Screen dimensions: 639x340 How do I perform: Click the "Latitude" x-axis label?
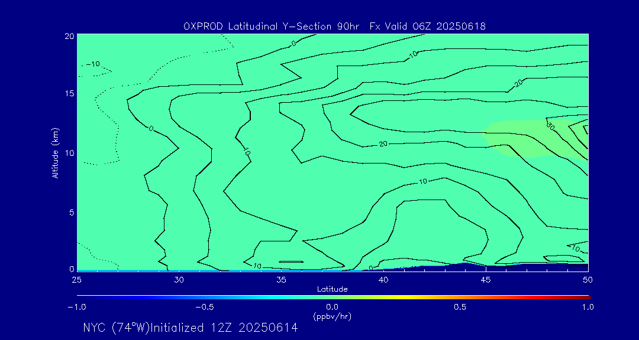click(x=333, y=289)
